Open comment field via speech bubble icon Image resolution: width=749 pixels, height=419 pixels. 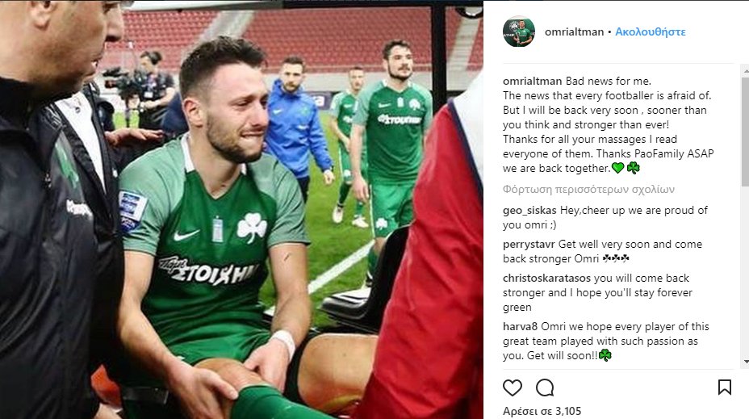pyautogui.click(x=545, y=388)
